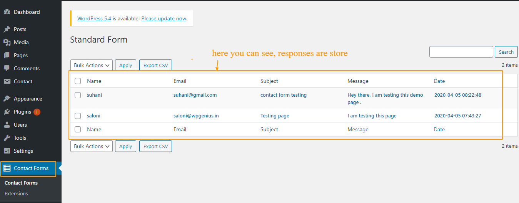
Task: Click the Appearance paintbrush icon
Action: pos(7,99)
